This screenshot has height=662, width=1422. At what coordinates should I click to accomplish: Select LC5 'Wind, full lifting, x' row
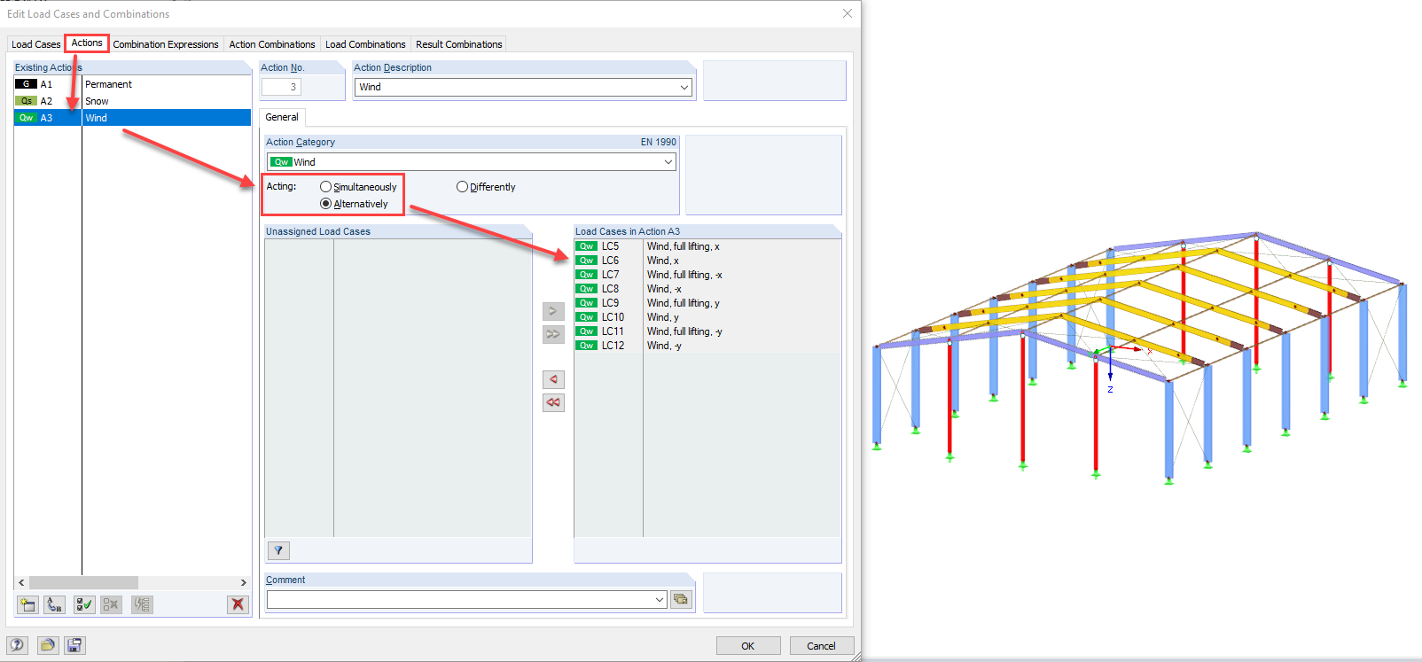coord(707,246)
